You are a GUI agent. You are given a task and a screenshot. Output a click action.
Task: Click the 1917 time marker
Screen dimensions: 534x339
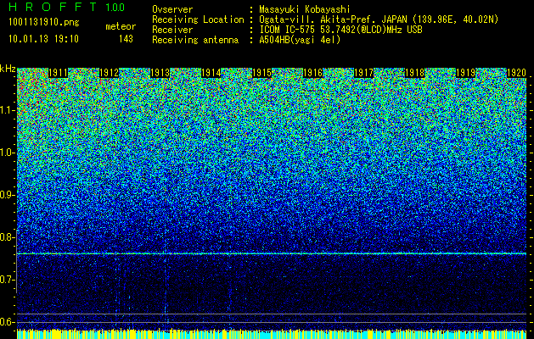(x=363, y=73)
